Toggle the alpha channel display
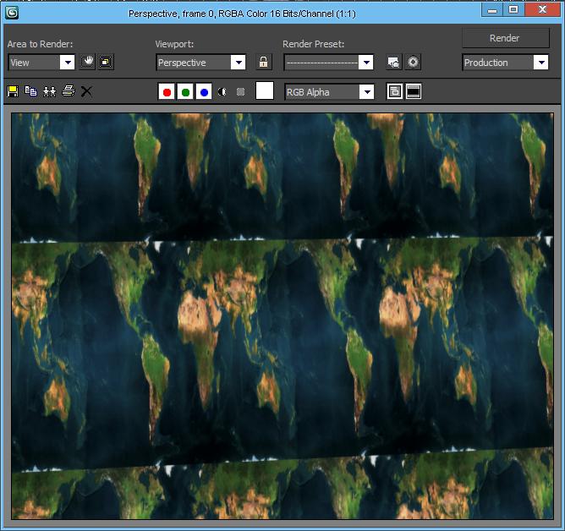565x531 pixels. (222, 92)
